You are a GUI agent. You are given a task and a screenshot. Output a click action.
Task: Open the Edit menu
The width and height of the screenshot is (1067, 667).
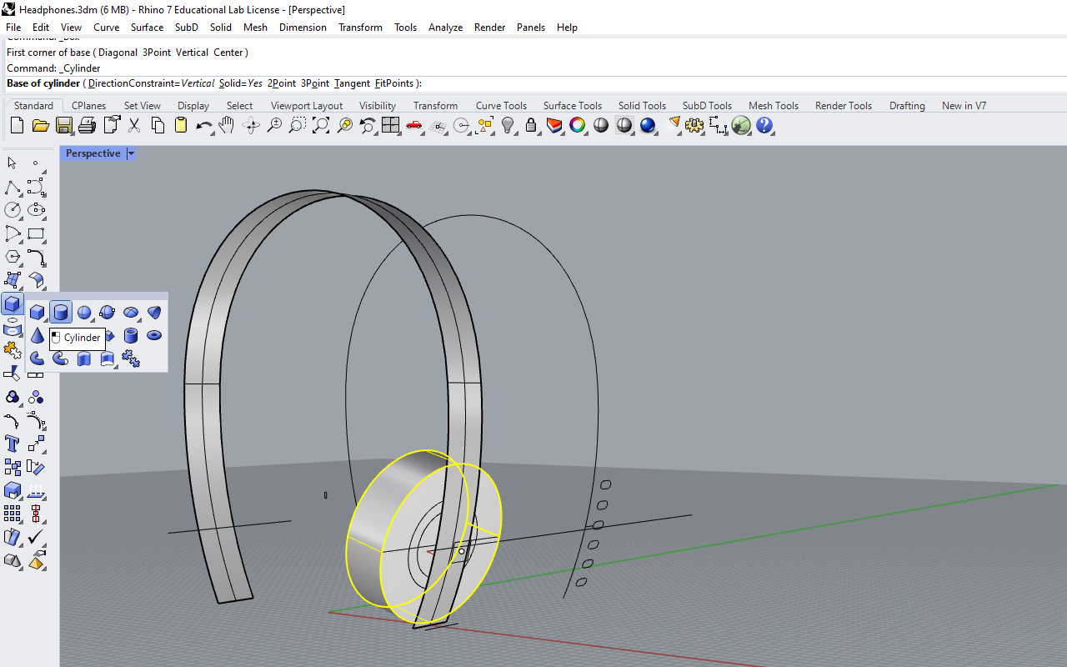tap(41, 28)
